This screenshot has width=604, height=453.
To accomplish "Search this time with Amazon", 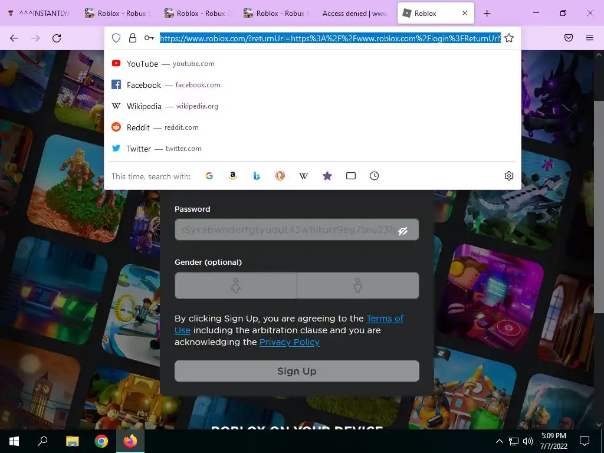I will (x=232, y=176).
